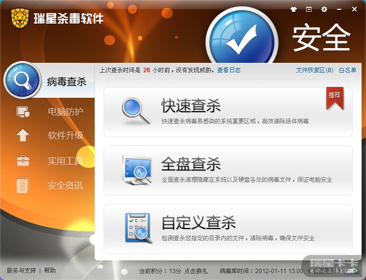Open 查看日志 link
The image size is (366, 280).
tap(229, 70)
